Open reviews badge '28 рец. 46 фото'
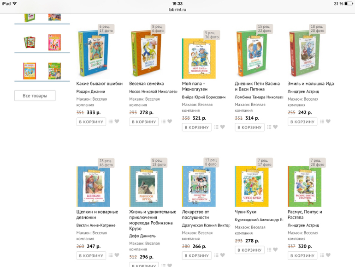This screenshot has width=355, height=267. [106, 163]
